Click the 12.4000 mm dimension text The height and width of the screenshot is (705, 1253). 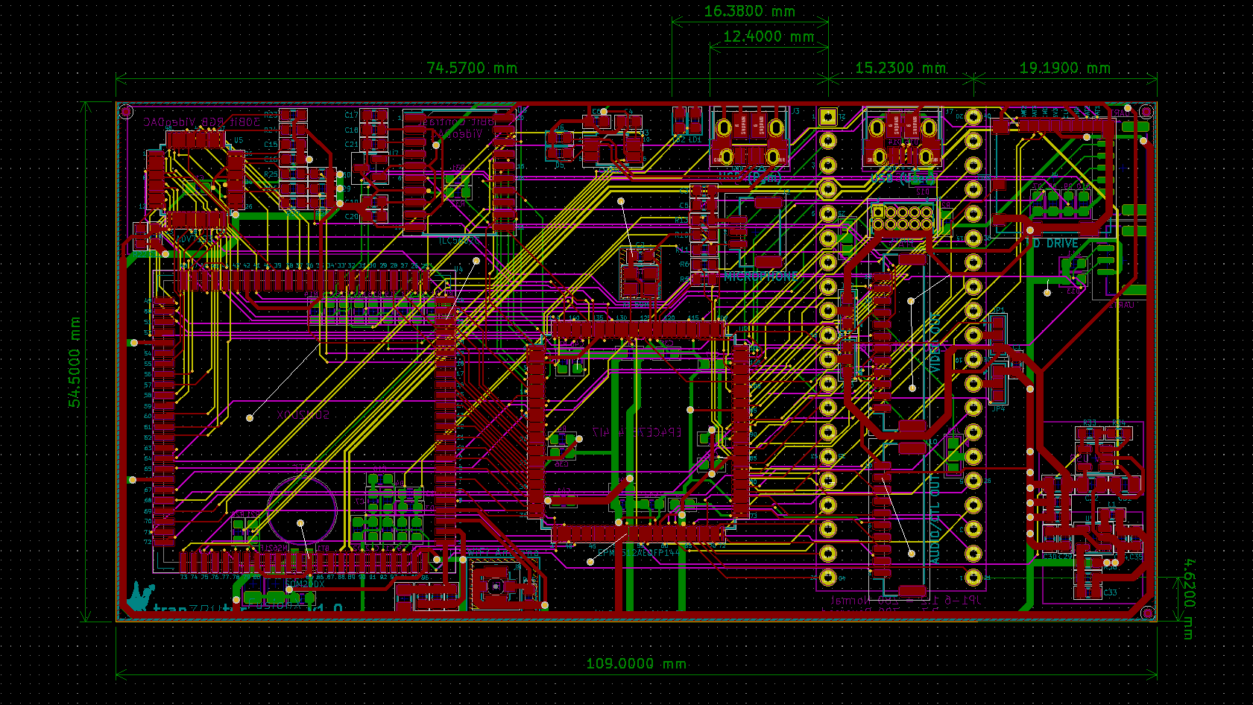tap(768, 37)
